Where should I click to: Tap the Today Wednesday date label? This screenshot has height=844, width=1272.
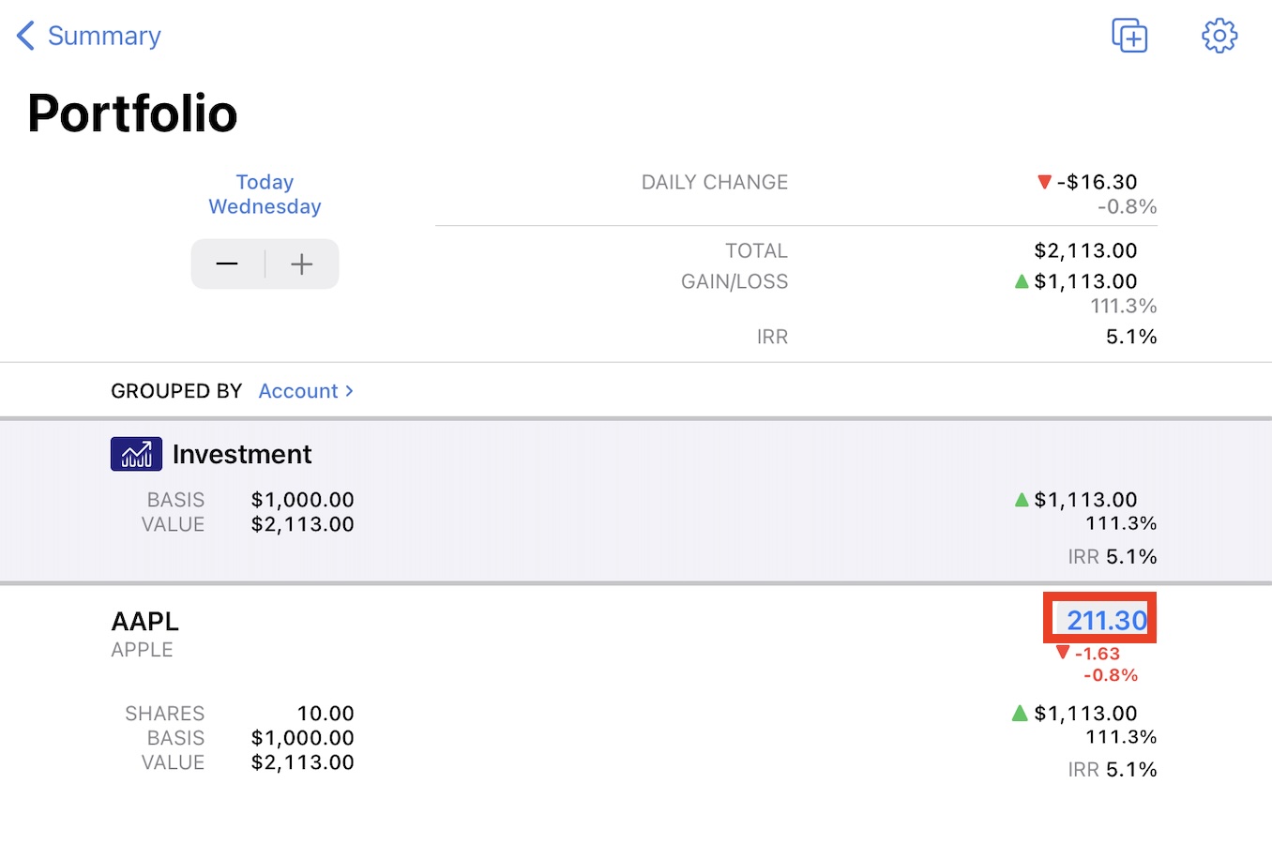[265, 194]
